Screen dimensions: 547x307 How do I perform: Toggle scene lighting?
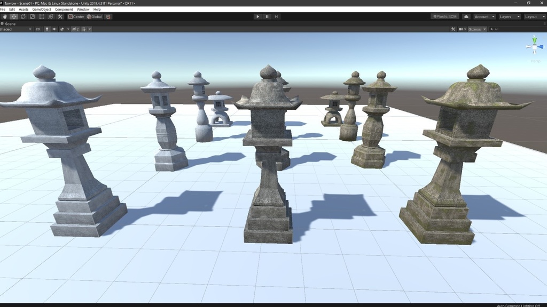coord(47,29)
